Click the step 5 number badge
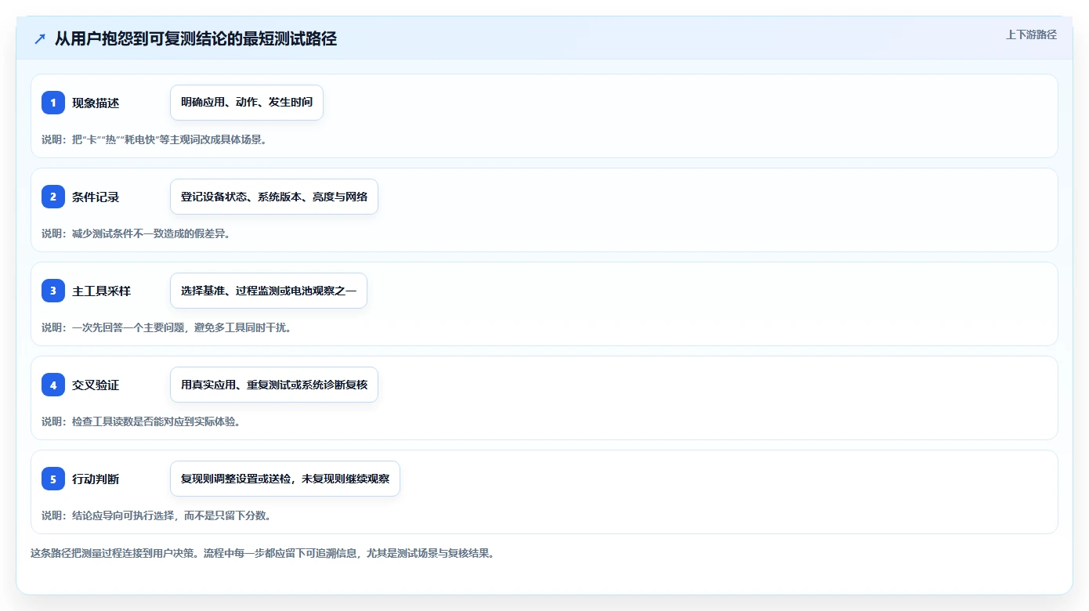The height and width of the screenshot is (611, 1089). [x=53, y=479]
